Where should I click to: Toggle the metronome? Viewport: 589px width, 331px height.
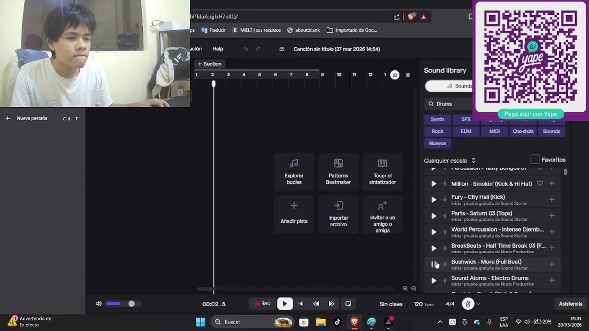coord(468,304)
